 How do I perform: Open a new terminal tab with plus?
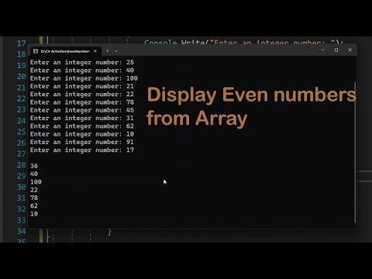pos(108,51)
